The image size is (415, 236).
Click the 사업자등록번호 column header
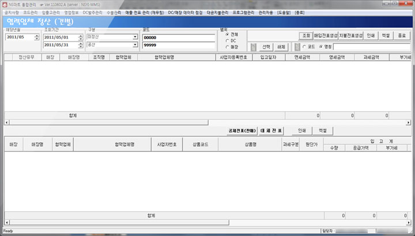[234, 57]
